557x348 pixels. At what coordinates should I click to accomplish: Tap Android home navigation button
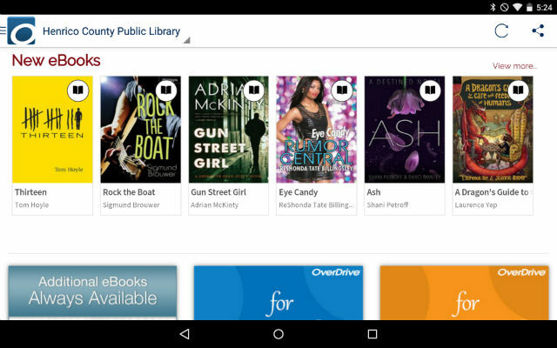tap(278, 334)
